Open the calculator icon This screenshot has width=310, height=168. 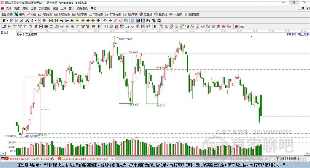(138, 20)
